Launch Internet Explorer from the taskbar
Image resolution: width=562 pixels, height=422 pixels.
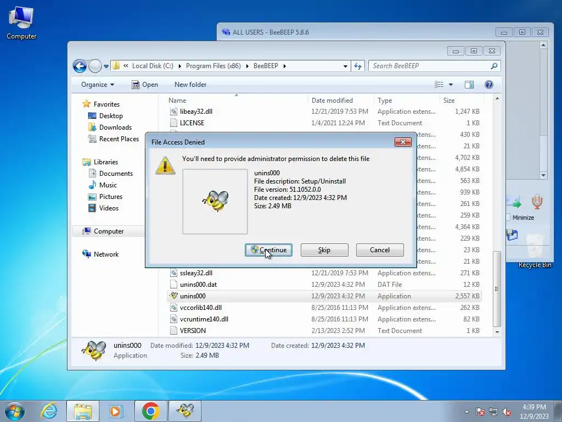(x=49, y=411)
